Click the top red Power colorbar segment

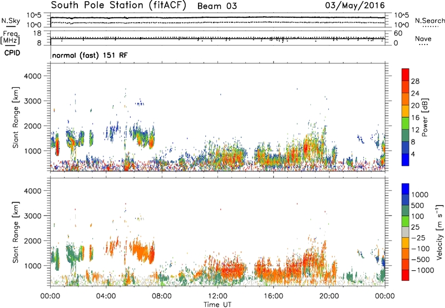pyautogui.click(x=406, y=74)
